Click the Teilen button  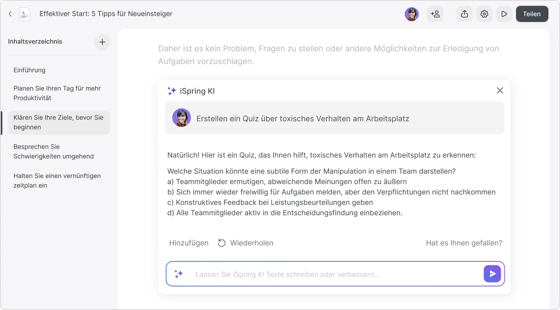(x=532, y=14)
